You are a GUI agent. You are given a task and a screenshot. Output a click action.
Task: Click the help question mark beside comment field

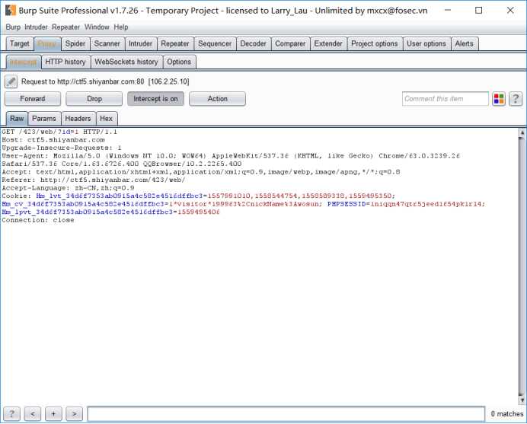[x=516, y=99]
